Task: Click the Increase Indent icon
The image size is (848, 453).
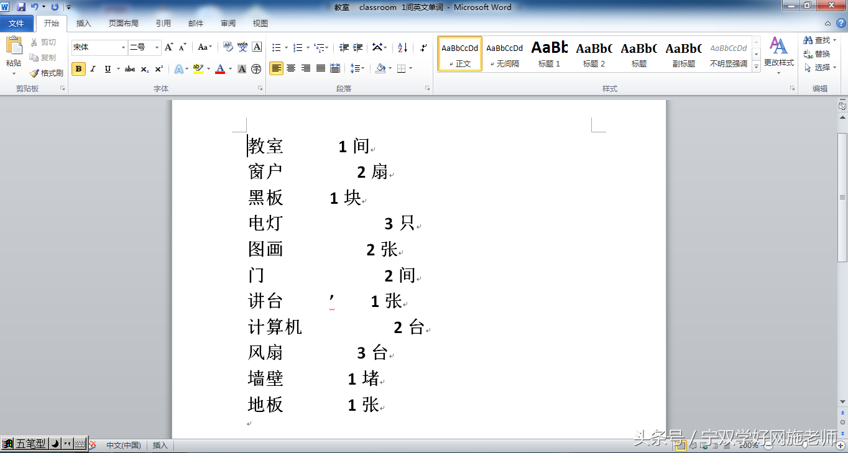Action: pyautogui.click(x=357, y=47)
